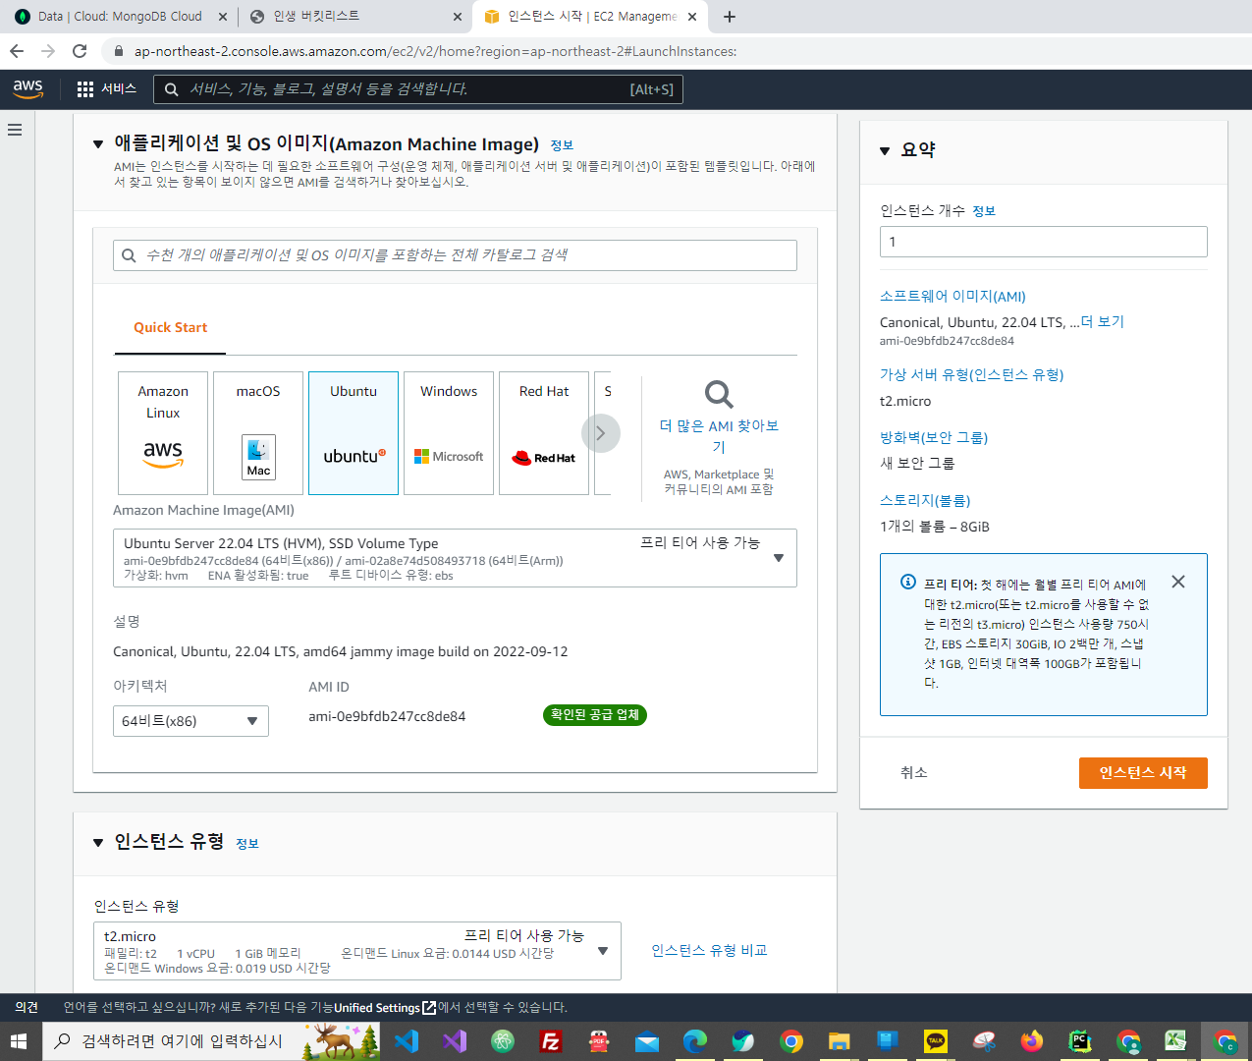The image size is (1252, 1061).
Task: Click the back arrow in the browser
Action: click(x=17, y=51)
